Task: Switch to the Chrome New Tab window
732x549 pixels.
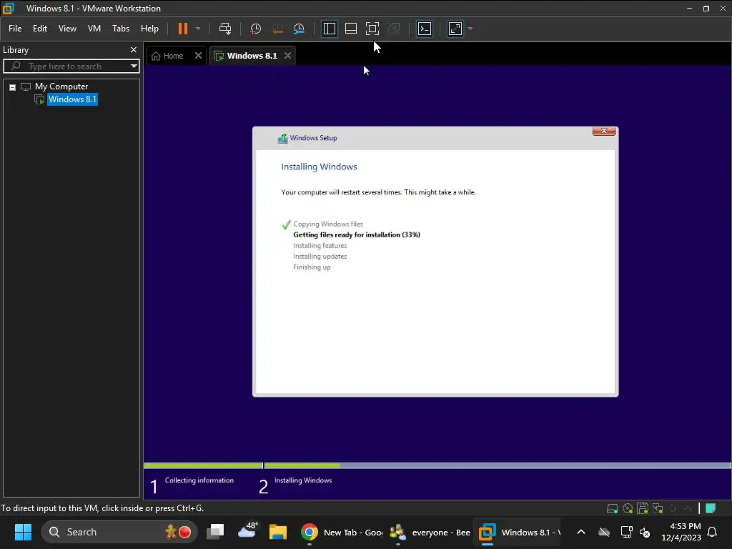Action: pyautogui.click(x=341, y=532)
